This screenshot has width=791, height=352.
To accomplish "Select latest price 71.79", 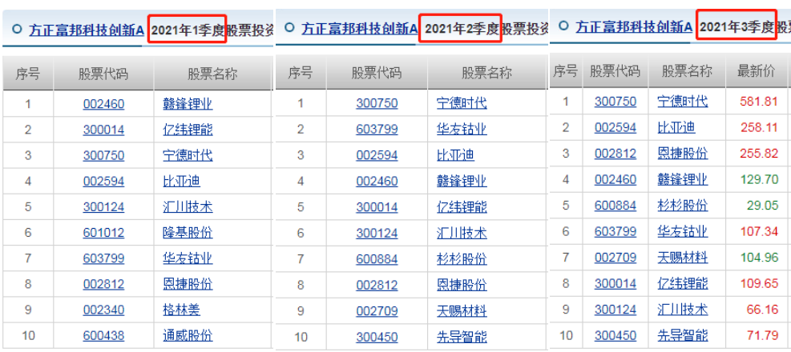I will pyautogui.click(x=762, y=335).
